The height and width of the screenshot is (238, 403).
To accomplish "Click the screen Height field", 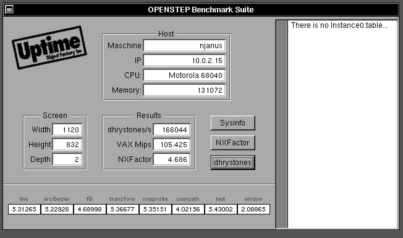I will coord(67,145).
